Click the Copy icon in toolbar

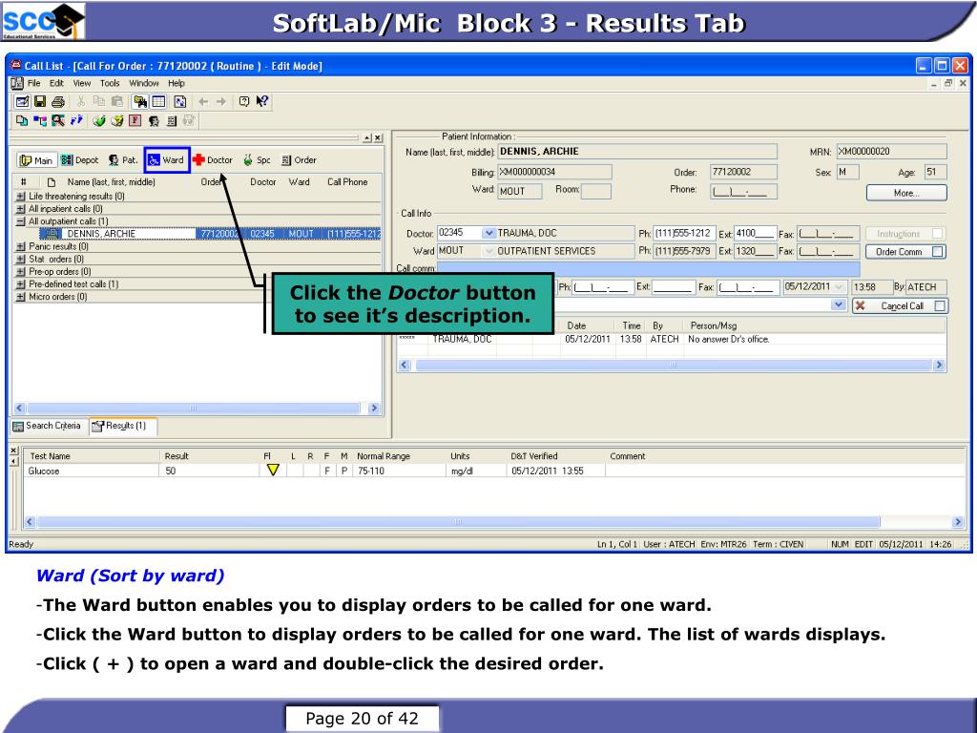click(98, 101)
